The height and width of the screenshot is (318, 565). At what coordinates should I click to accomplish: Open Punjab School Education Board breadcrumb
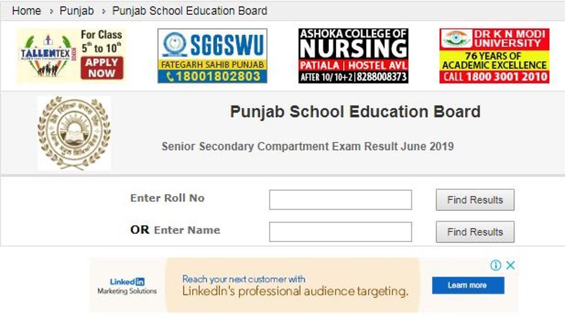(190, 11)
